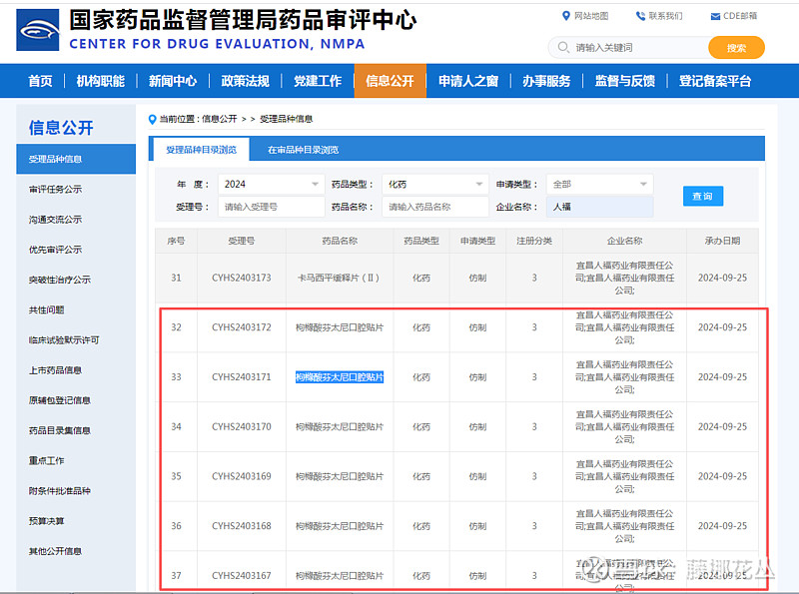
Task: Open 登记备案平台 navigation item
Action: coord(715,82)
